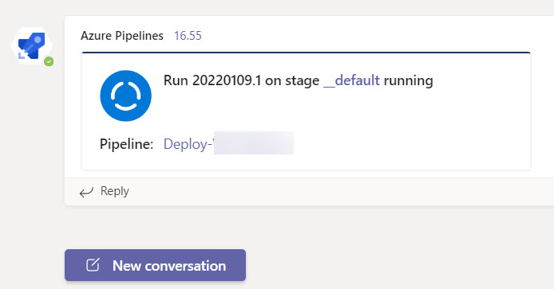Screen dimensions: 554x289
Task: Click the Pipeline: label
Action: click(126, 144)
